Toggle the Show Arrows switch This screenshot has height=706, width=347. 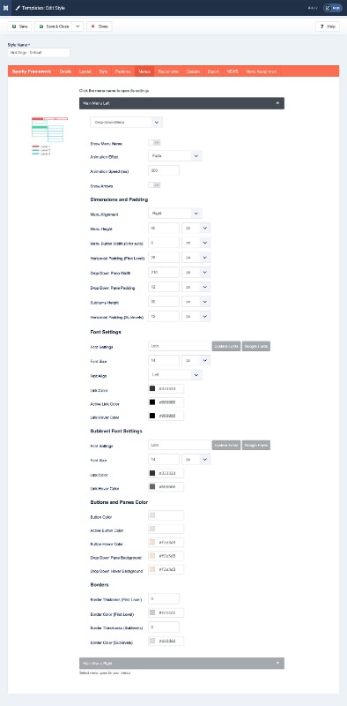(x=154, y=185)
